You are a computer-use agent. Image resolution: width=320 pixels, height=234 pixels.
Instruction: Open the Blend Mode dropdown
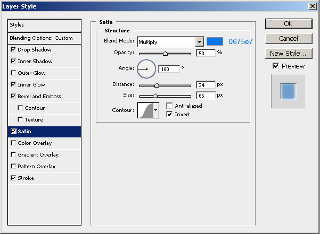[x=200, y=42]
